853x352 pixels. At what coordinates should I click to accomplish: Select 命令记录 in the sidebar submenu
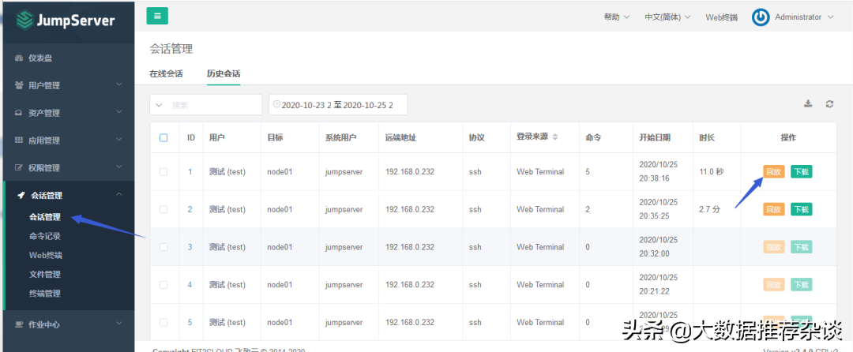(x=45, y=236)
